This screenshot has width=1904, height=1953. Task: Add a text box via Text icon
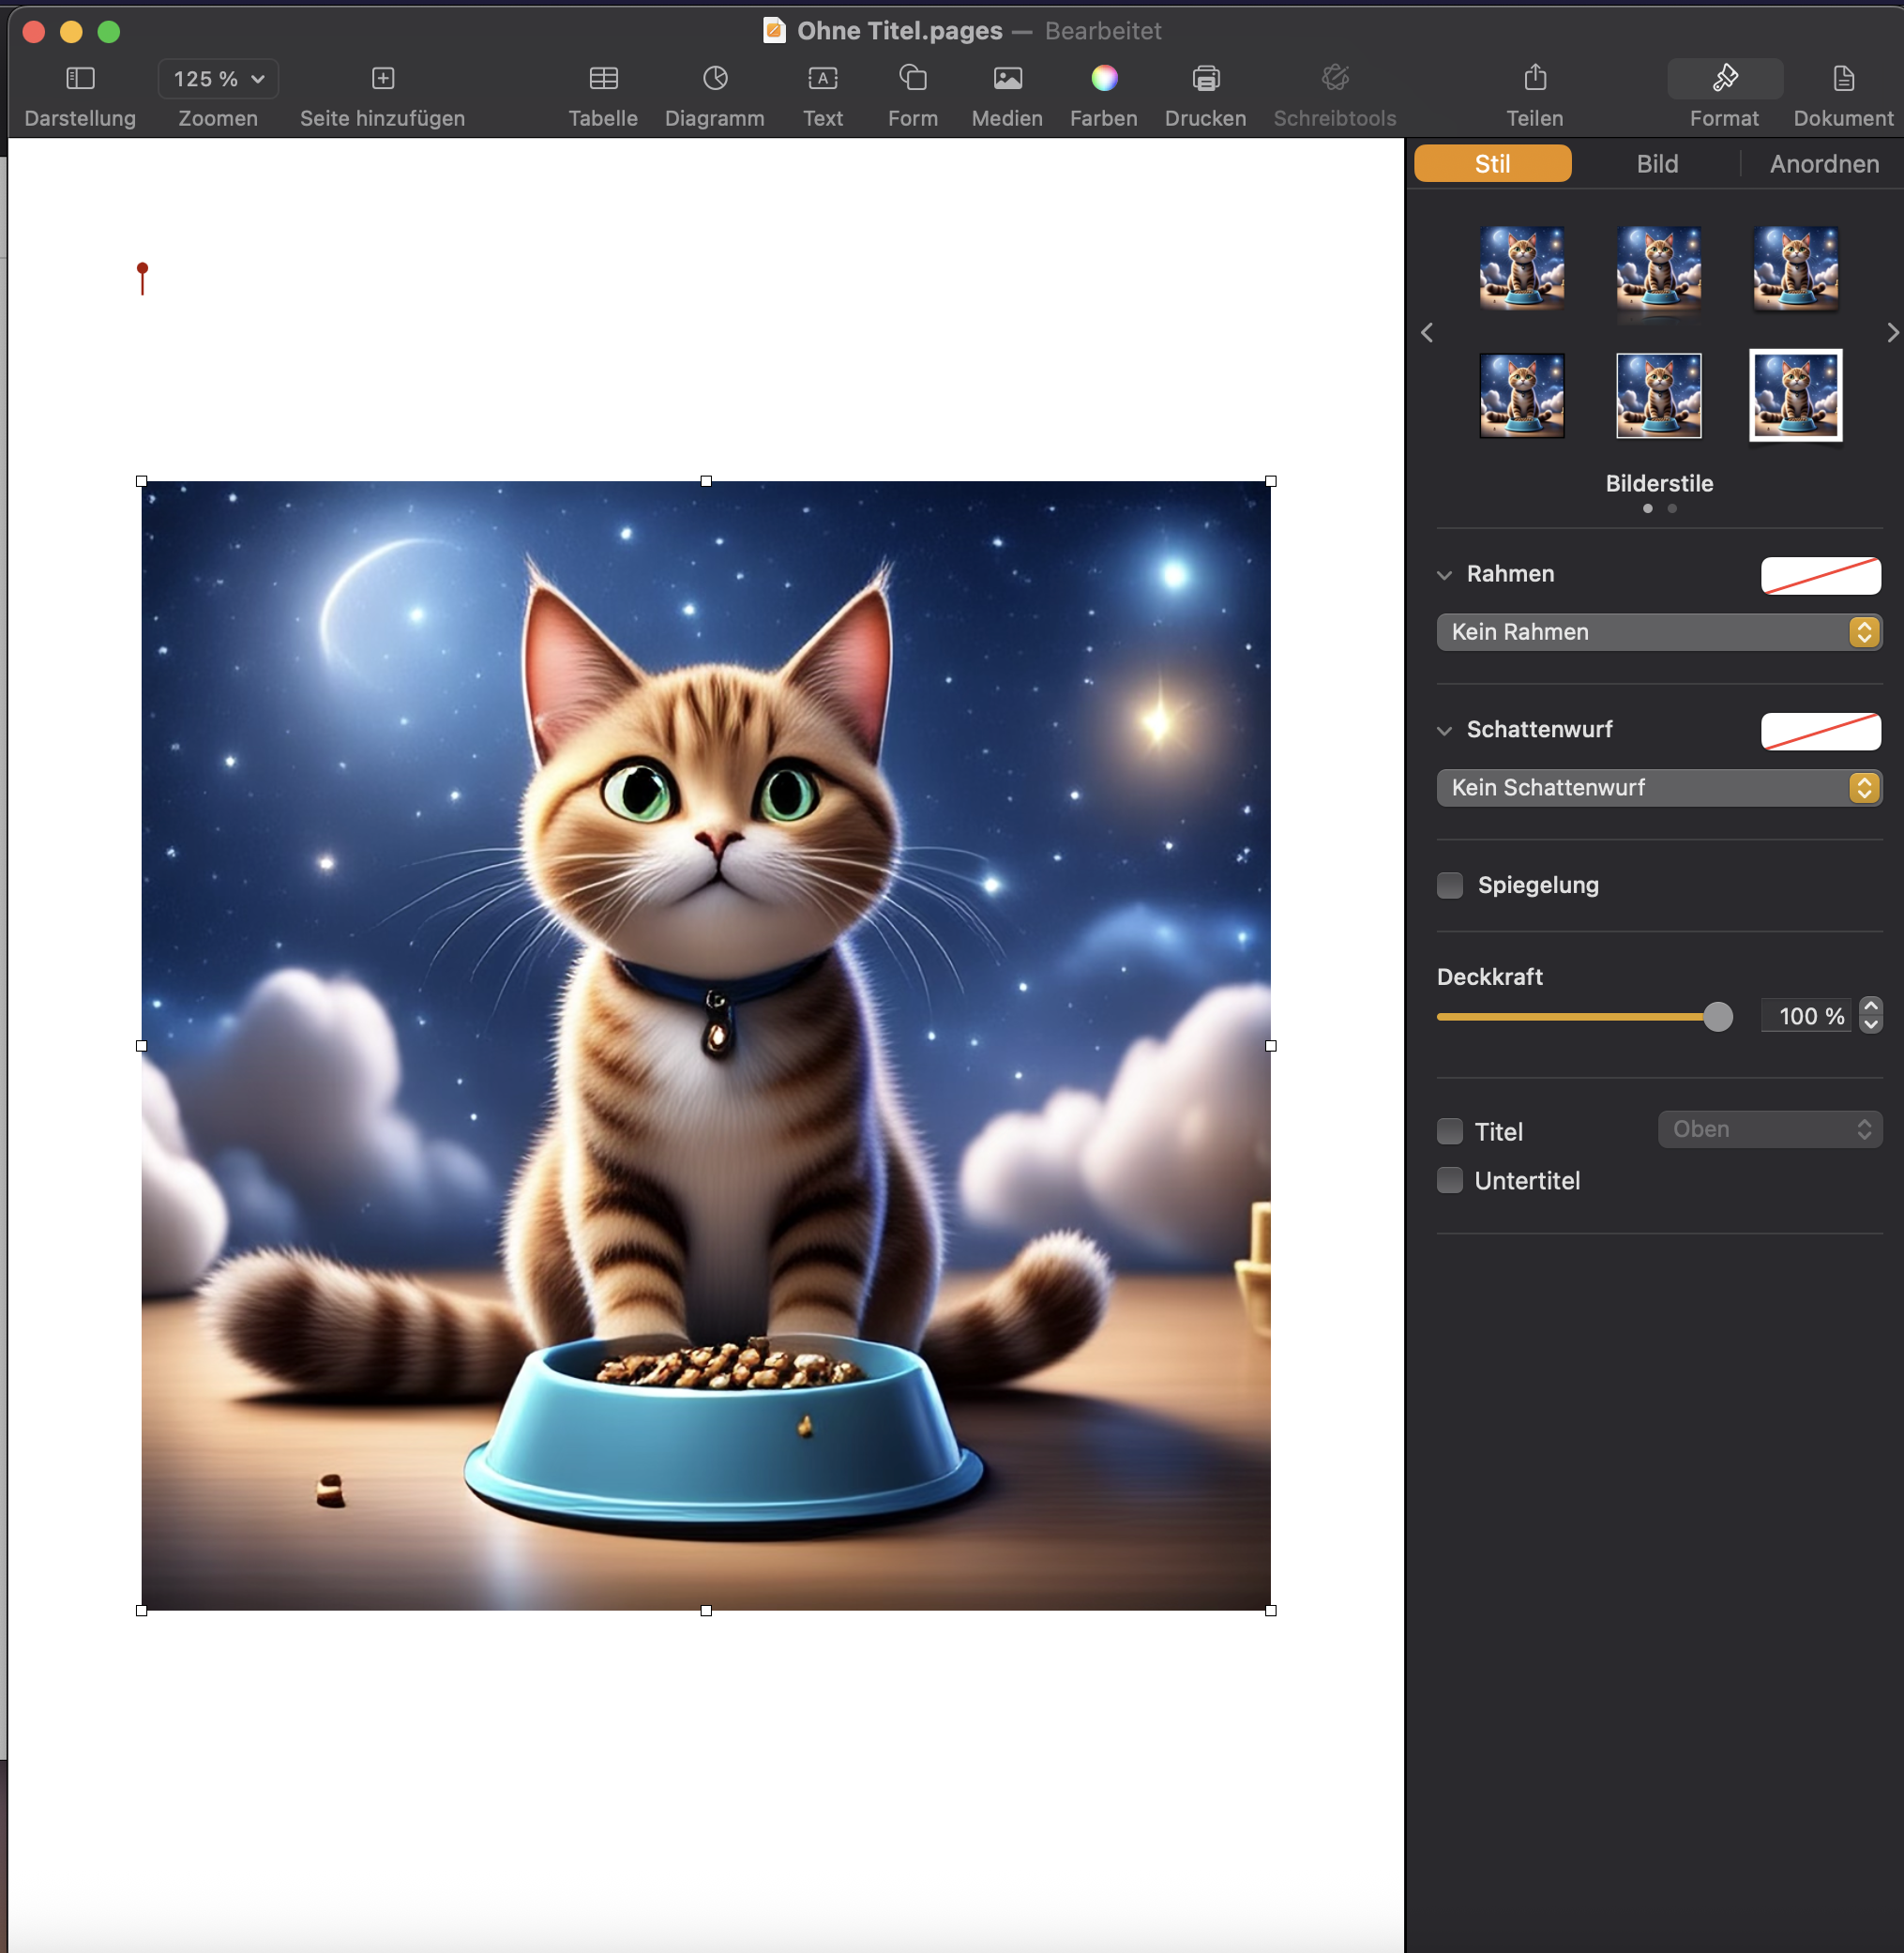coord(822,78)
